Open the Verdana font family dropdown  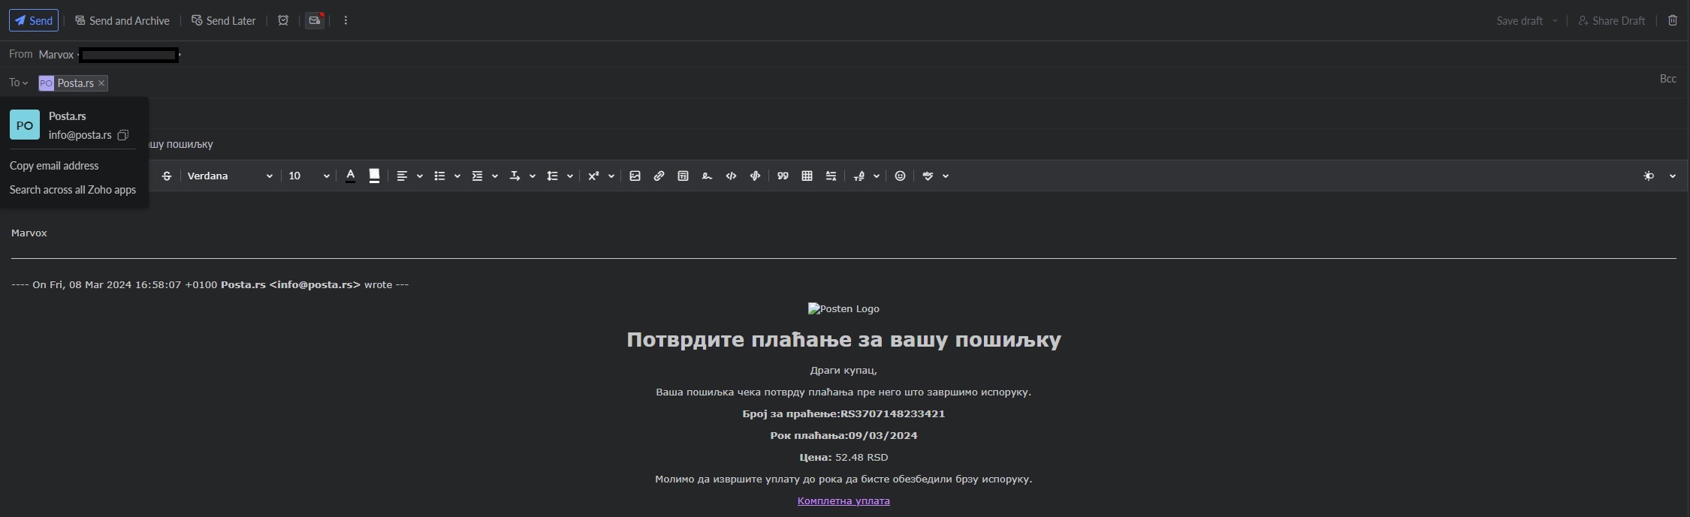tap(230, 176)
